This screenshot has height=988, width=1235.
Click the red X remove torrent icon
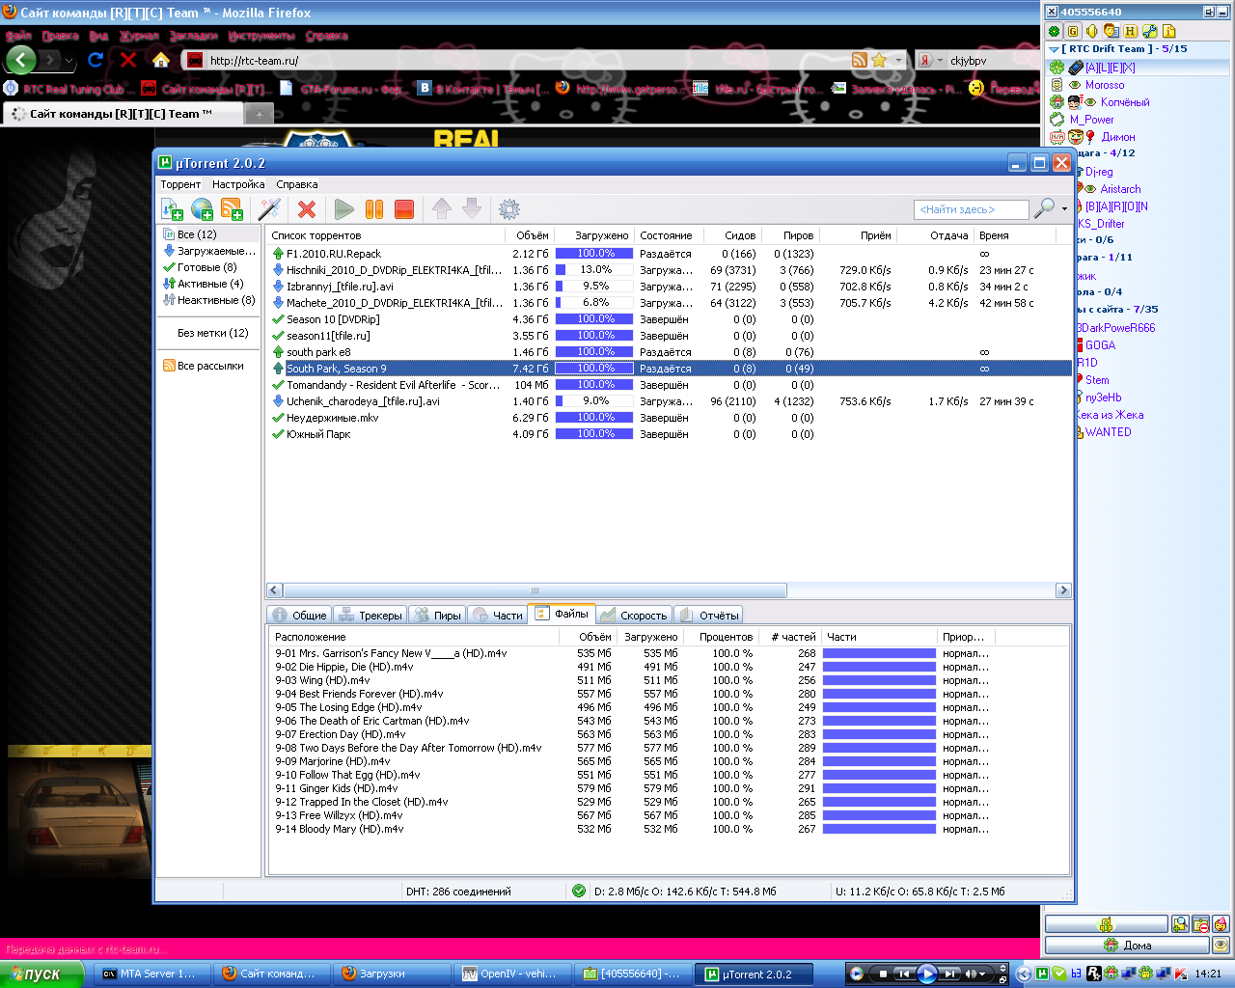tap(307, 209)
